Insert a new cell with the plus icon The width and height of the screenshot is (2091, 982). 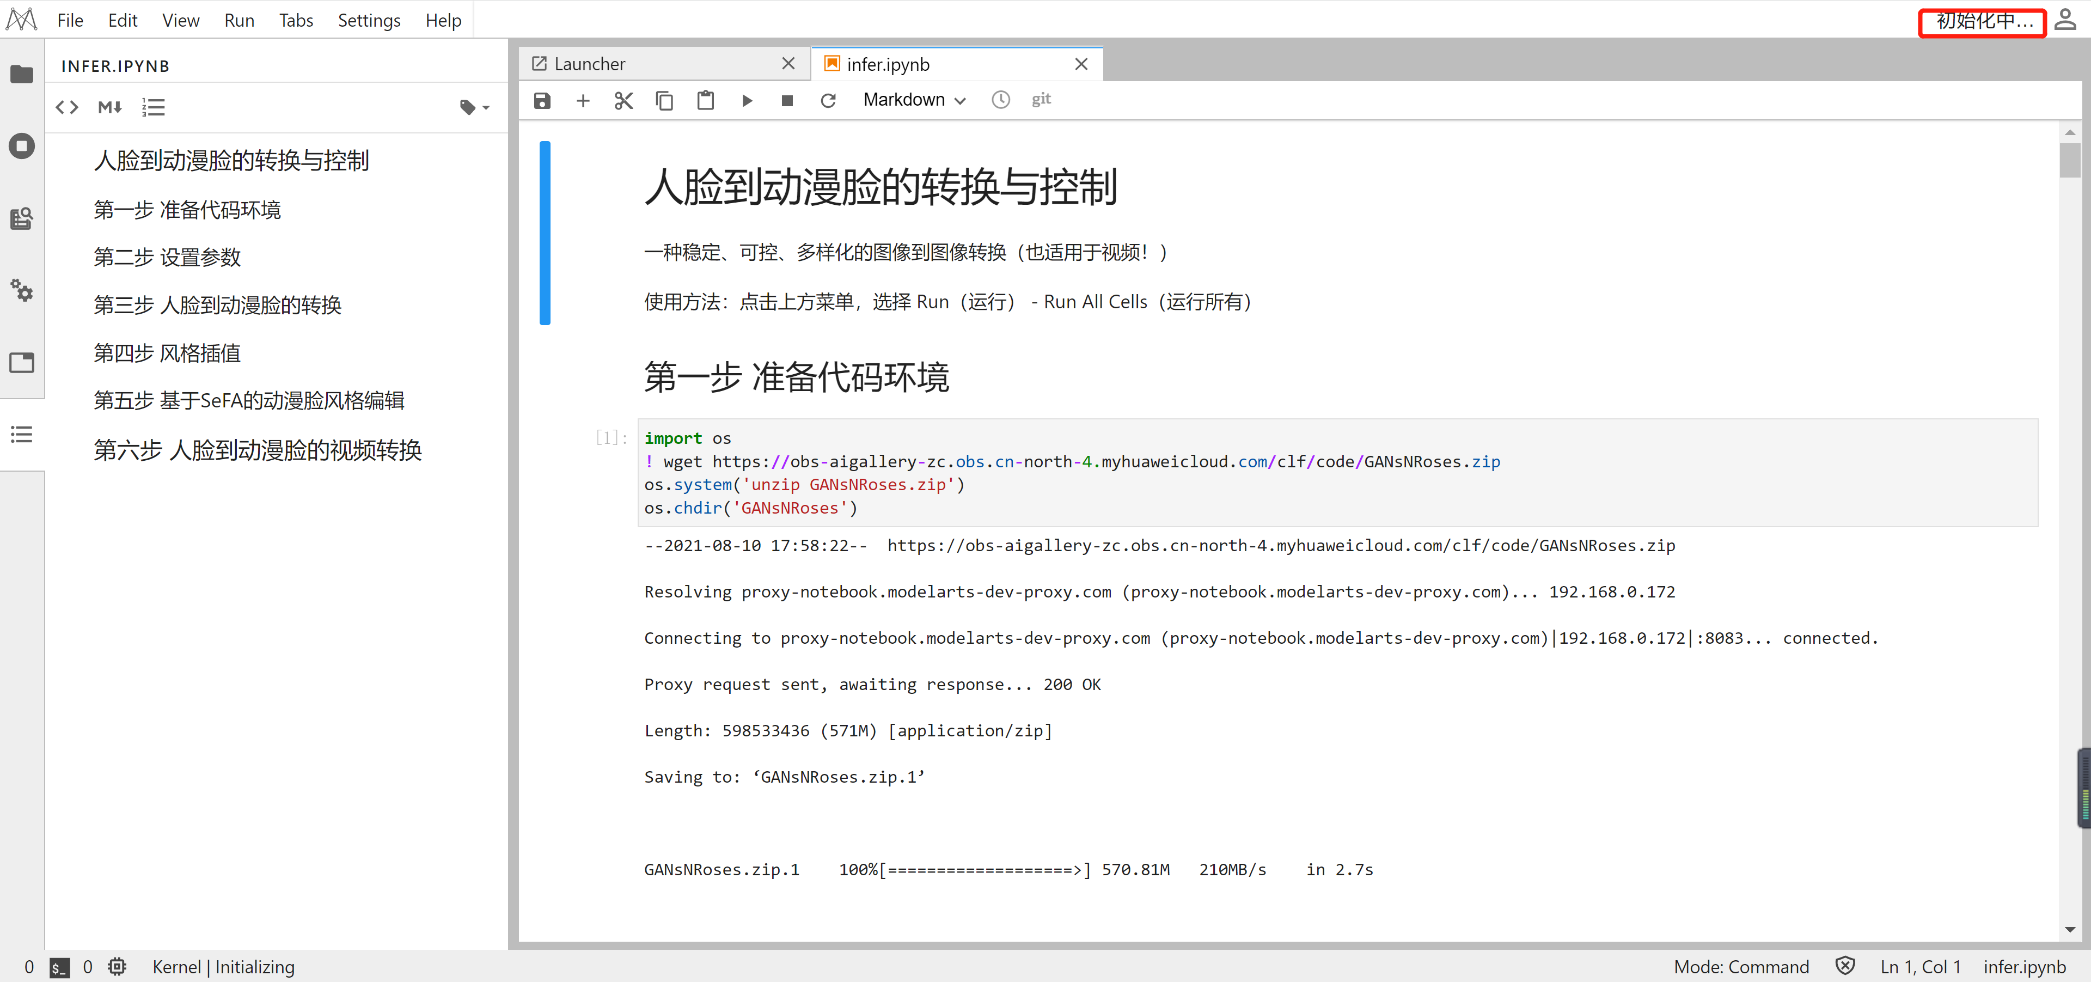(x=583, y=101)
